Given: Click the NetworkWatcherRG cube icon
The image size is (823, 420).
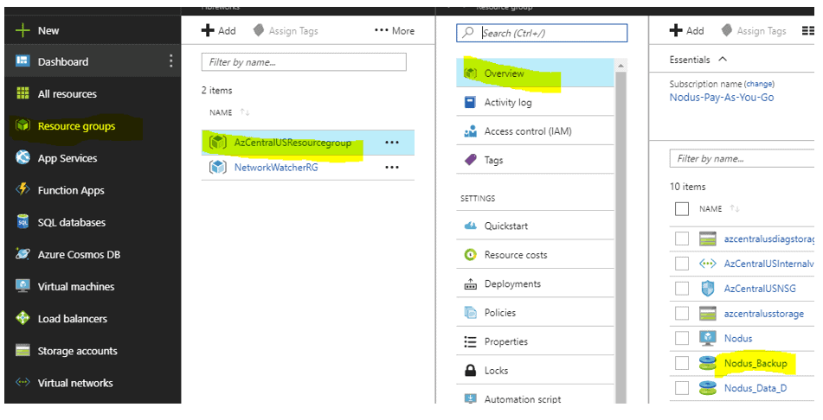Looking at the screenshot, I should coord(218,168).
